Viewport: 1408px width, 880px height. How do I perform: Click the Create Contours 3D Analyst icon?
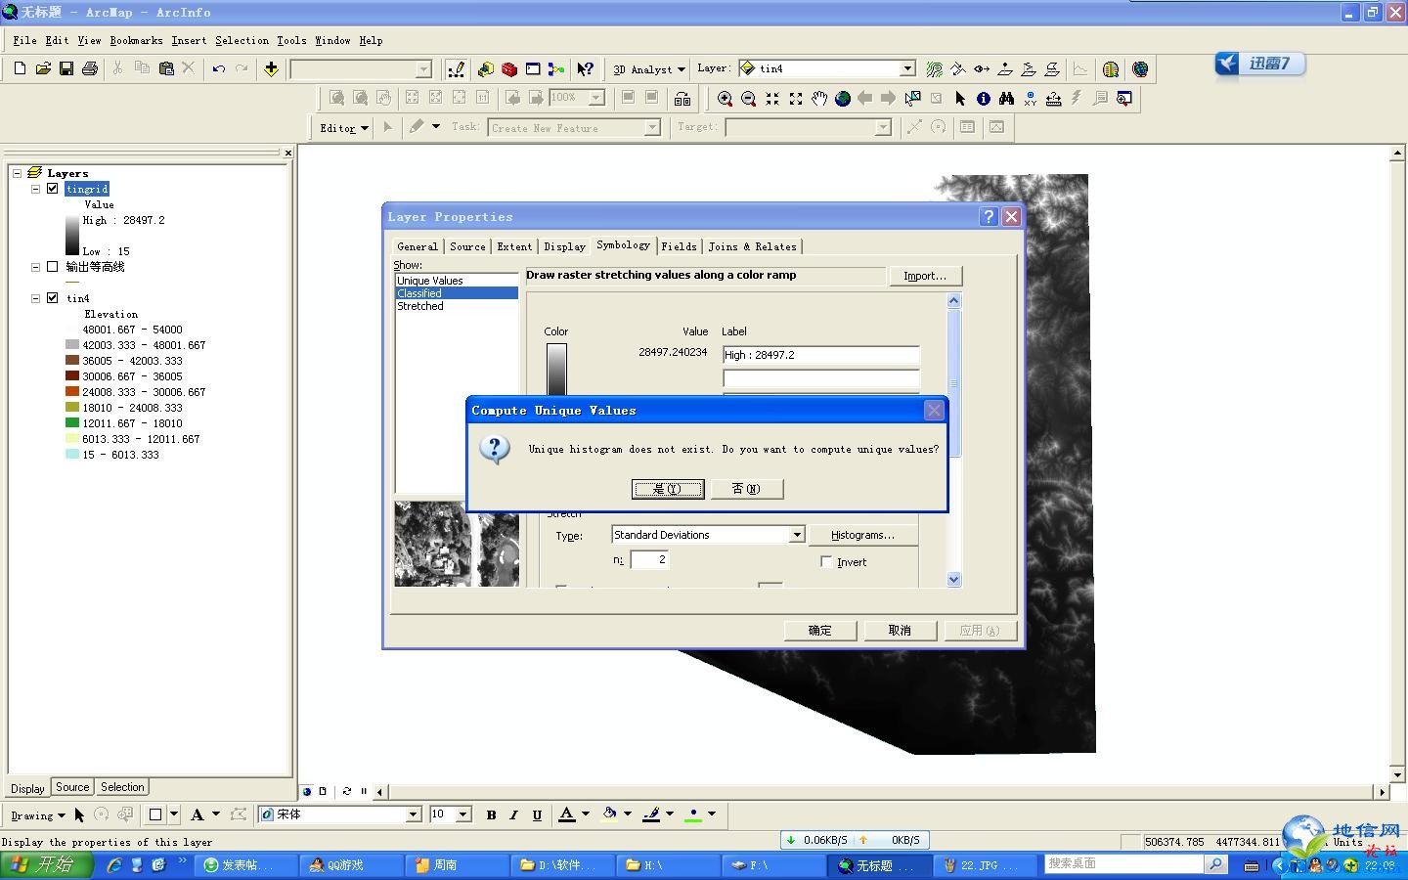935,69
